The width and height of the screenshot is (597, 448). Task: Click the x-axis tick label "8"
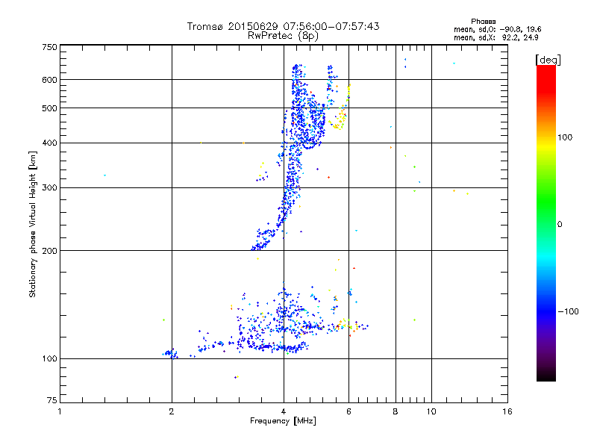point(396,411)
